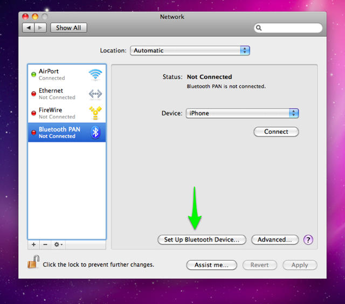The width and height of the screenshot is (345, 304).
Task: Click the Assist me button
Action: (x=211, y=265)
